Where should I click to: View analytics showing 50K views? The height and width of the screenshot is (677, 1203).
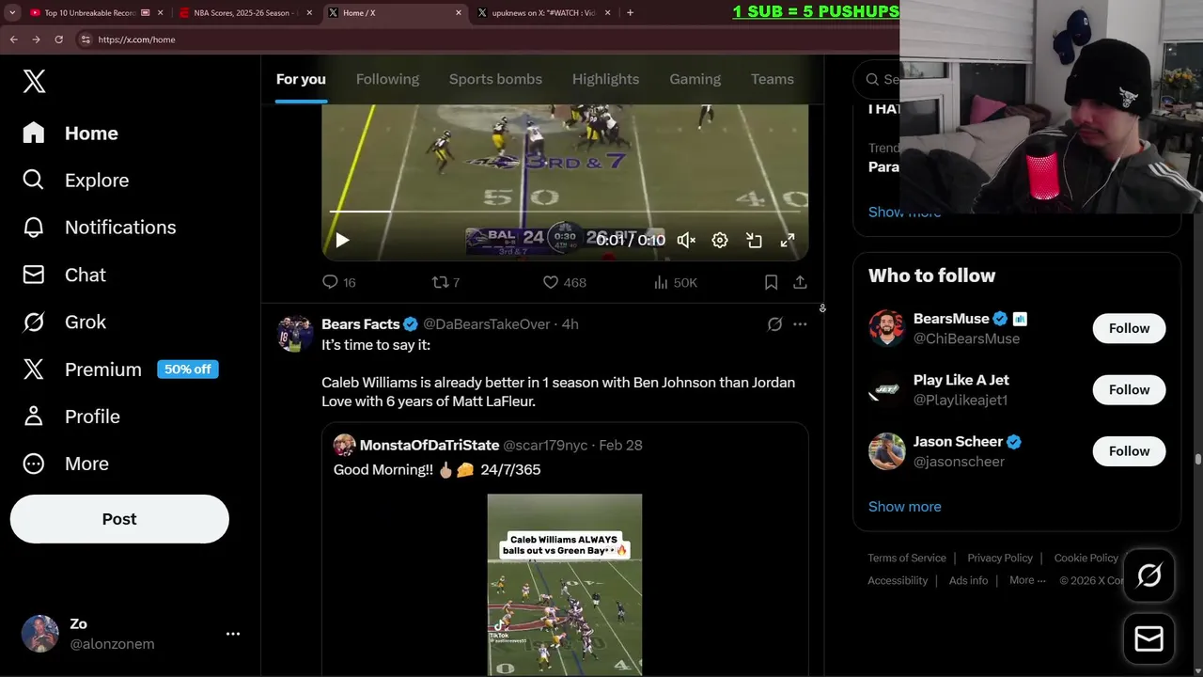675,282
